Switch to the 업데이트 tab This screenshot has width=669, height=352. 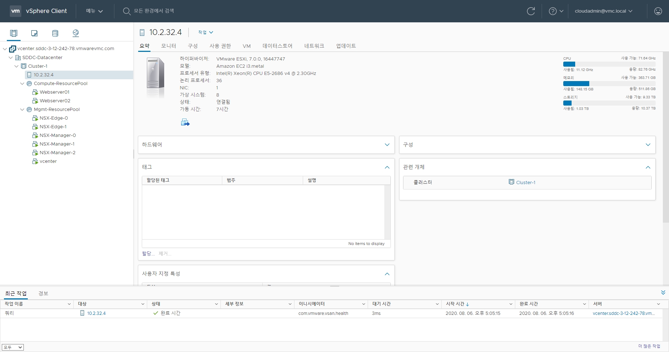click(x=346, y=46)
